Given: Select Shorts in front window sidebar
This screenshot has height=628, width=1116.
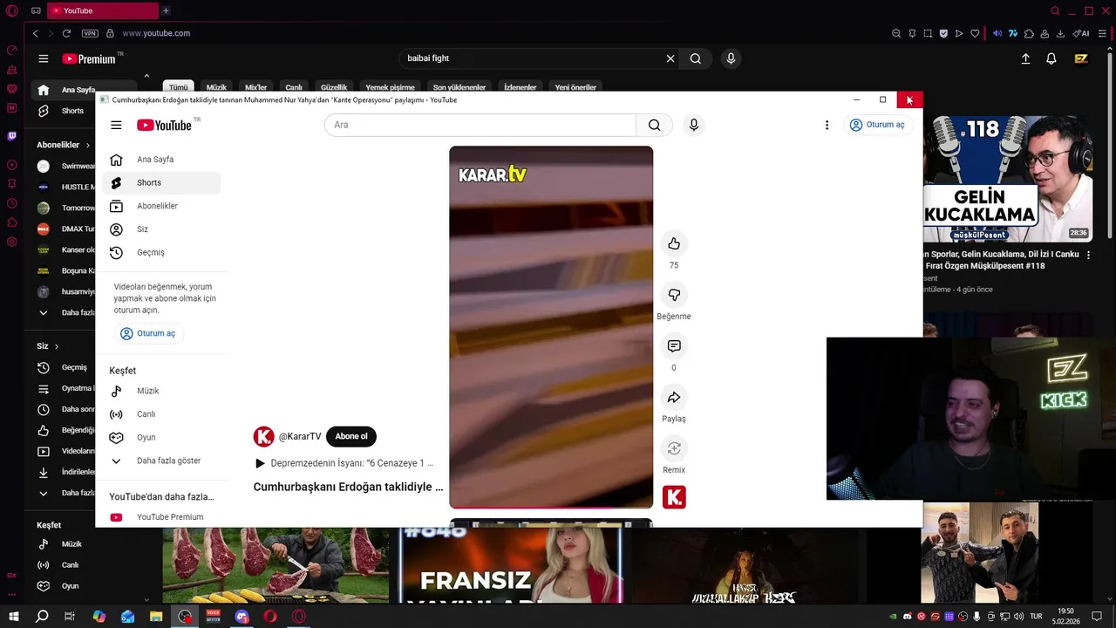Looking at the screenshot, I should [x=161, y=182].
